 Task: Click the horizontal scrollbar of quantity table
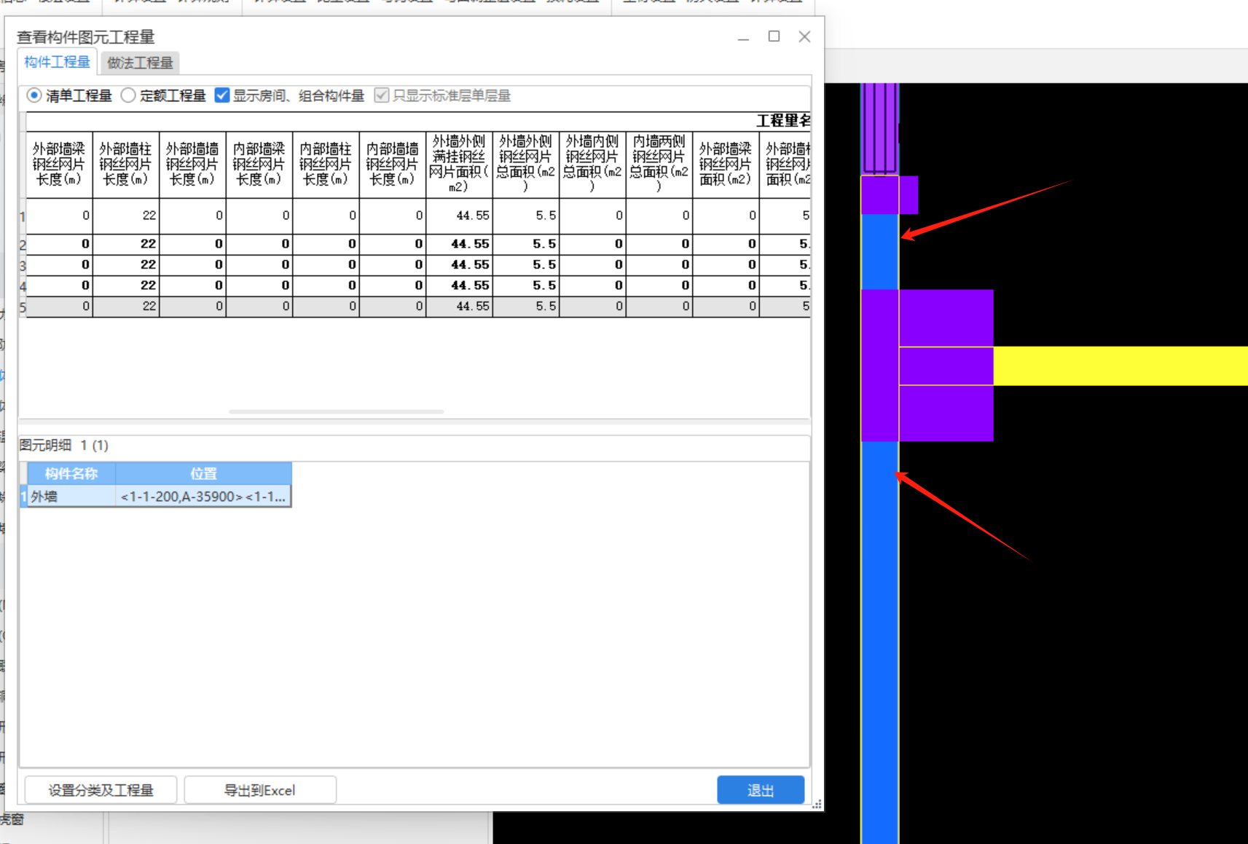pyautogui.click(x=336, y=411)
